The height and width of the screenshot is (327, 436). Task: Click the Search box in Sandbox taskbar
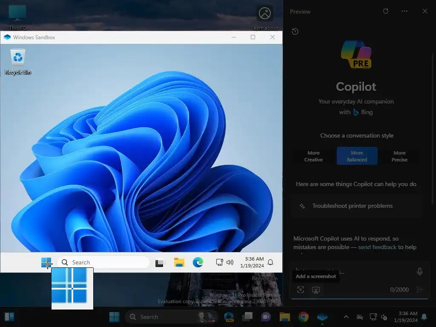[x=103, y=262]
